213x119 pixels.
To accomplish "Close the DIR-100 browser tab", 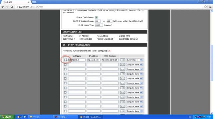I will (x=29, y=2).
